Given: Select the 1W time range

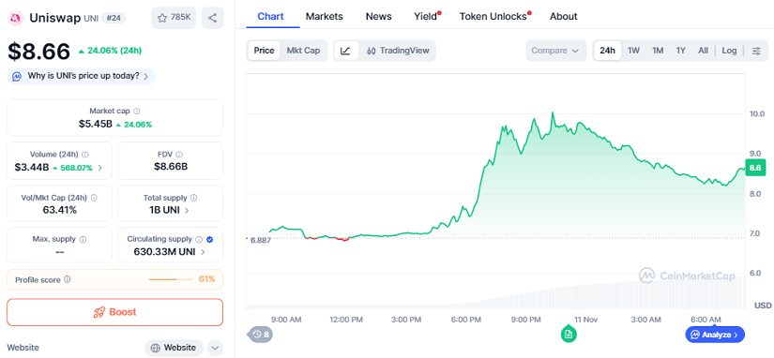Looking at the screenshot, I should point(633,51).
